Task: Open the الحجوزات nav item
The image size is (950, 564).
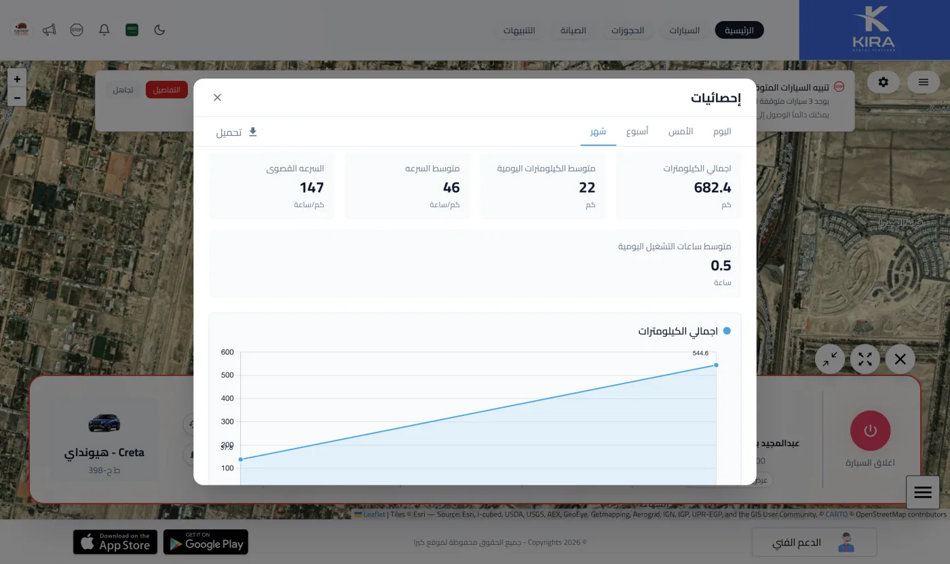Action: pyautogui.click(x=628, y=31)
